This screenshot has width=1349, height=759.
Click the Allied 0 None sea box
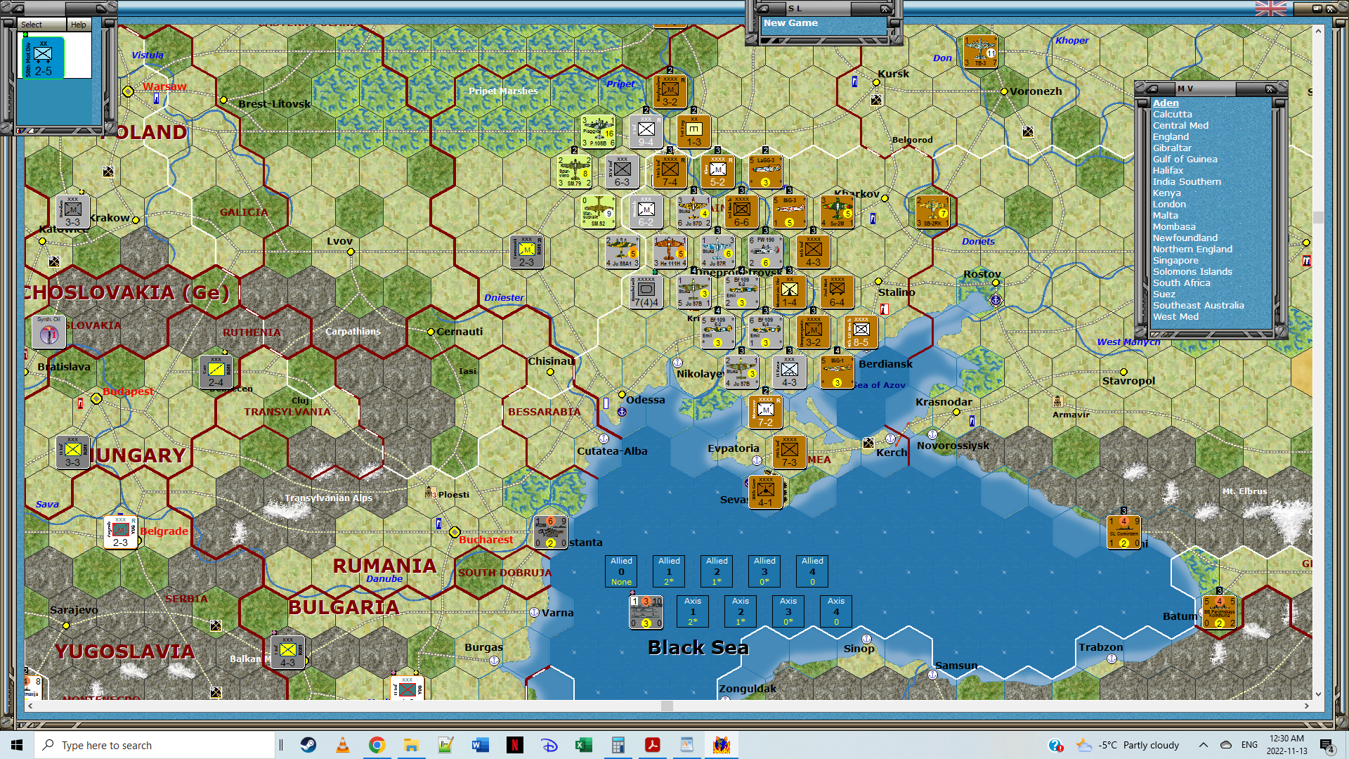click(621, 571)
